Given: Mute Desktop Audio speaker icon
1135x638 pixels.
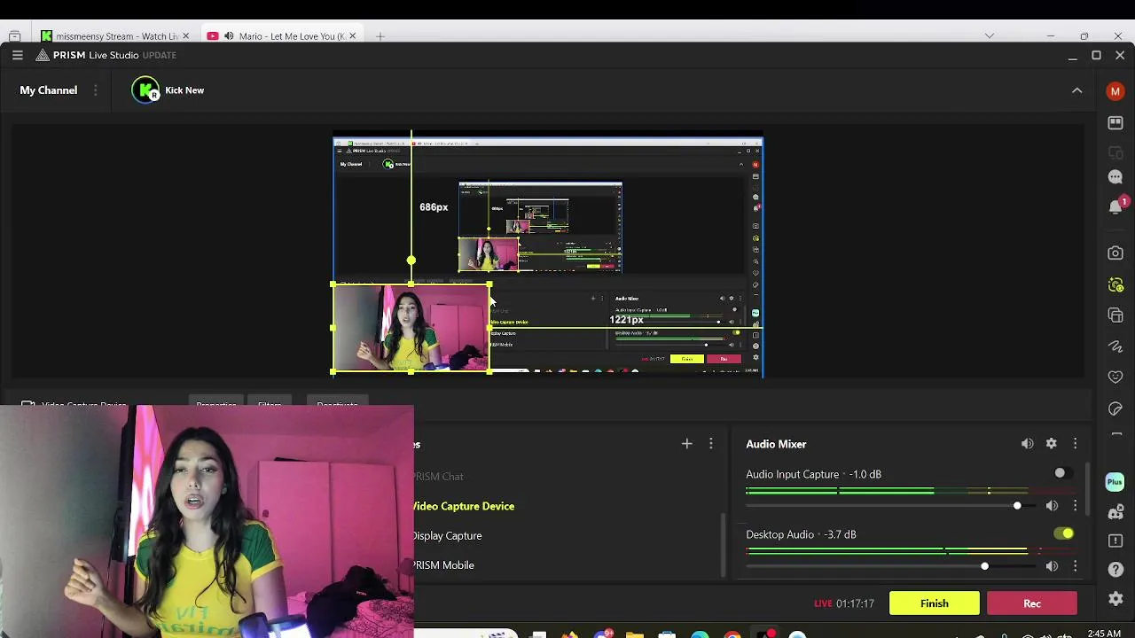Looking at the screenshot, I should (1052, 566).
